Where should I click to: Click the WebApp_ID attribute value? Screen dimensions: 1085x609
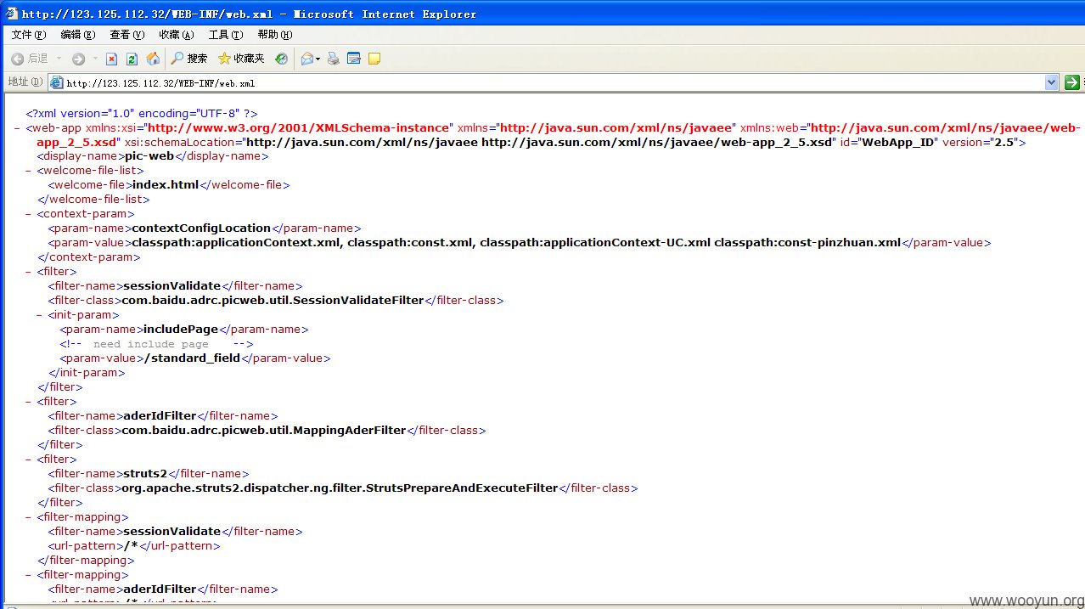[899, 142]
